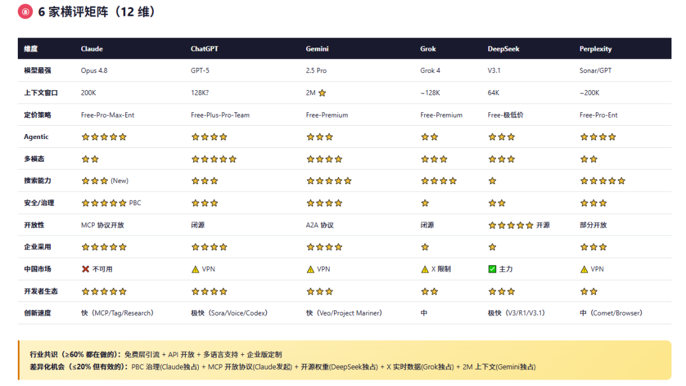Viewport: 686px width, 386px height.
Task: Click the red circle icon beside the title
Action: [x=25, y=12]
